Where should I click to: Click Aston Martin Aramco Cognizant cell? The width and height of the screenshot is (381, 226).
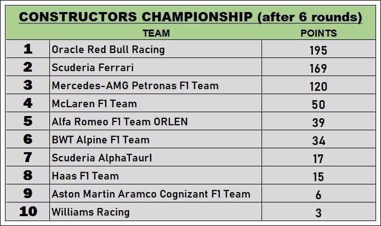(156, 194)
